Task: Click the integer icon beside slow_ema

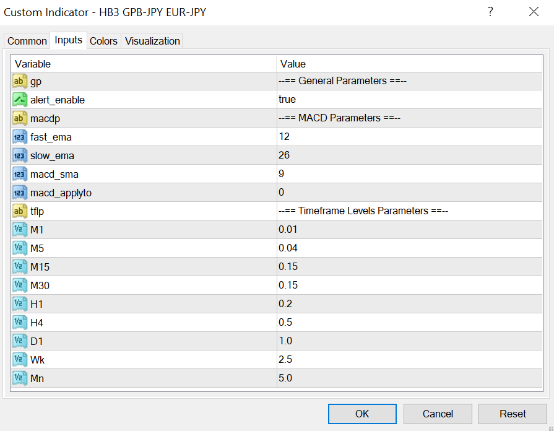Action: click(x=20, y=155)
